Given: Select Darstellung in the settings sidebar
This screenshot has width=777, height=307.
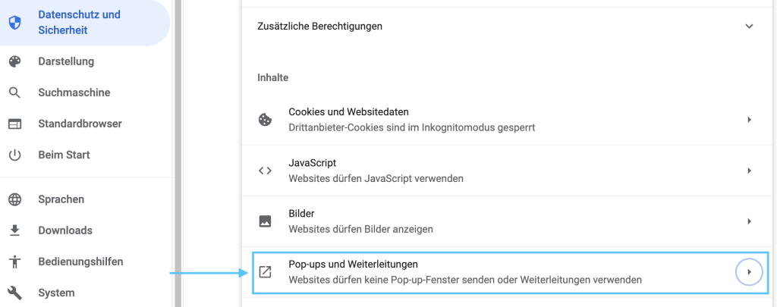Looking at the screenshot, I should [66, 61].
